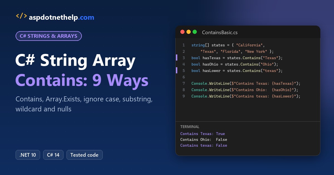334x175 pixels.
Task: Click terminal output "Contains Ohio: False"
Action: (204, 139)
